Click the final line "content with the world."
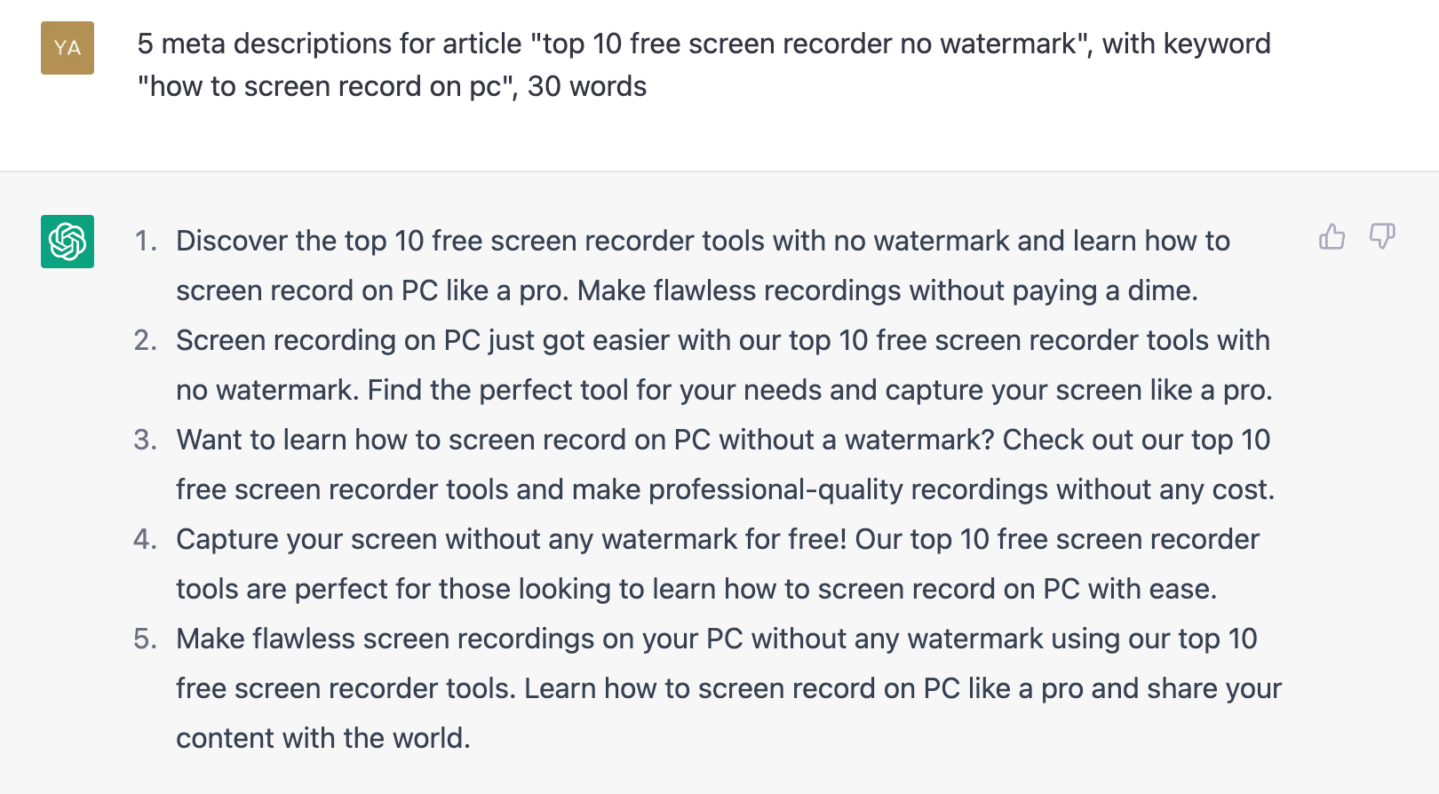Viewport: 1439px width, 794px height. (323, 738)
